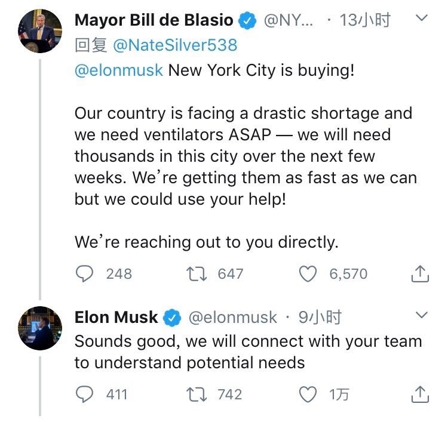This screenshot has width=448, height=422.
Task: Open @elonmusk mention in de Blasio's tweet
Action: (x=118, y=70)
